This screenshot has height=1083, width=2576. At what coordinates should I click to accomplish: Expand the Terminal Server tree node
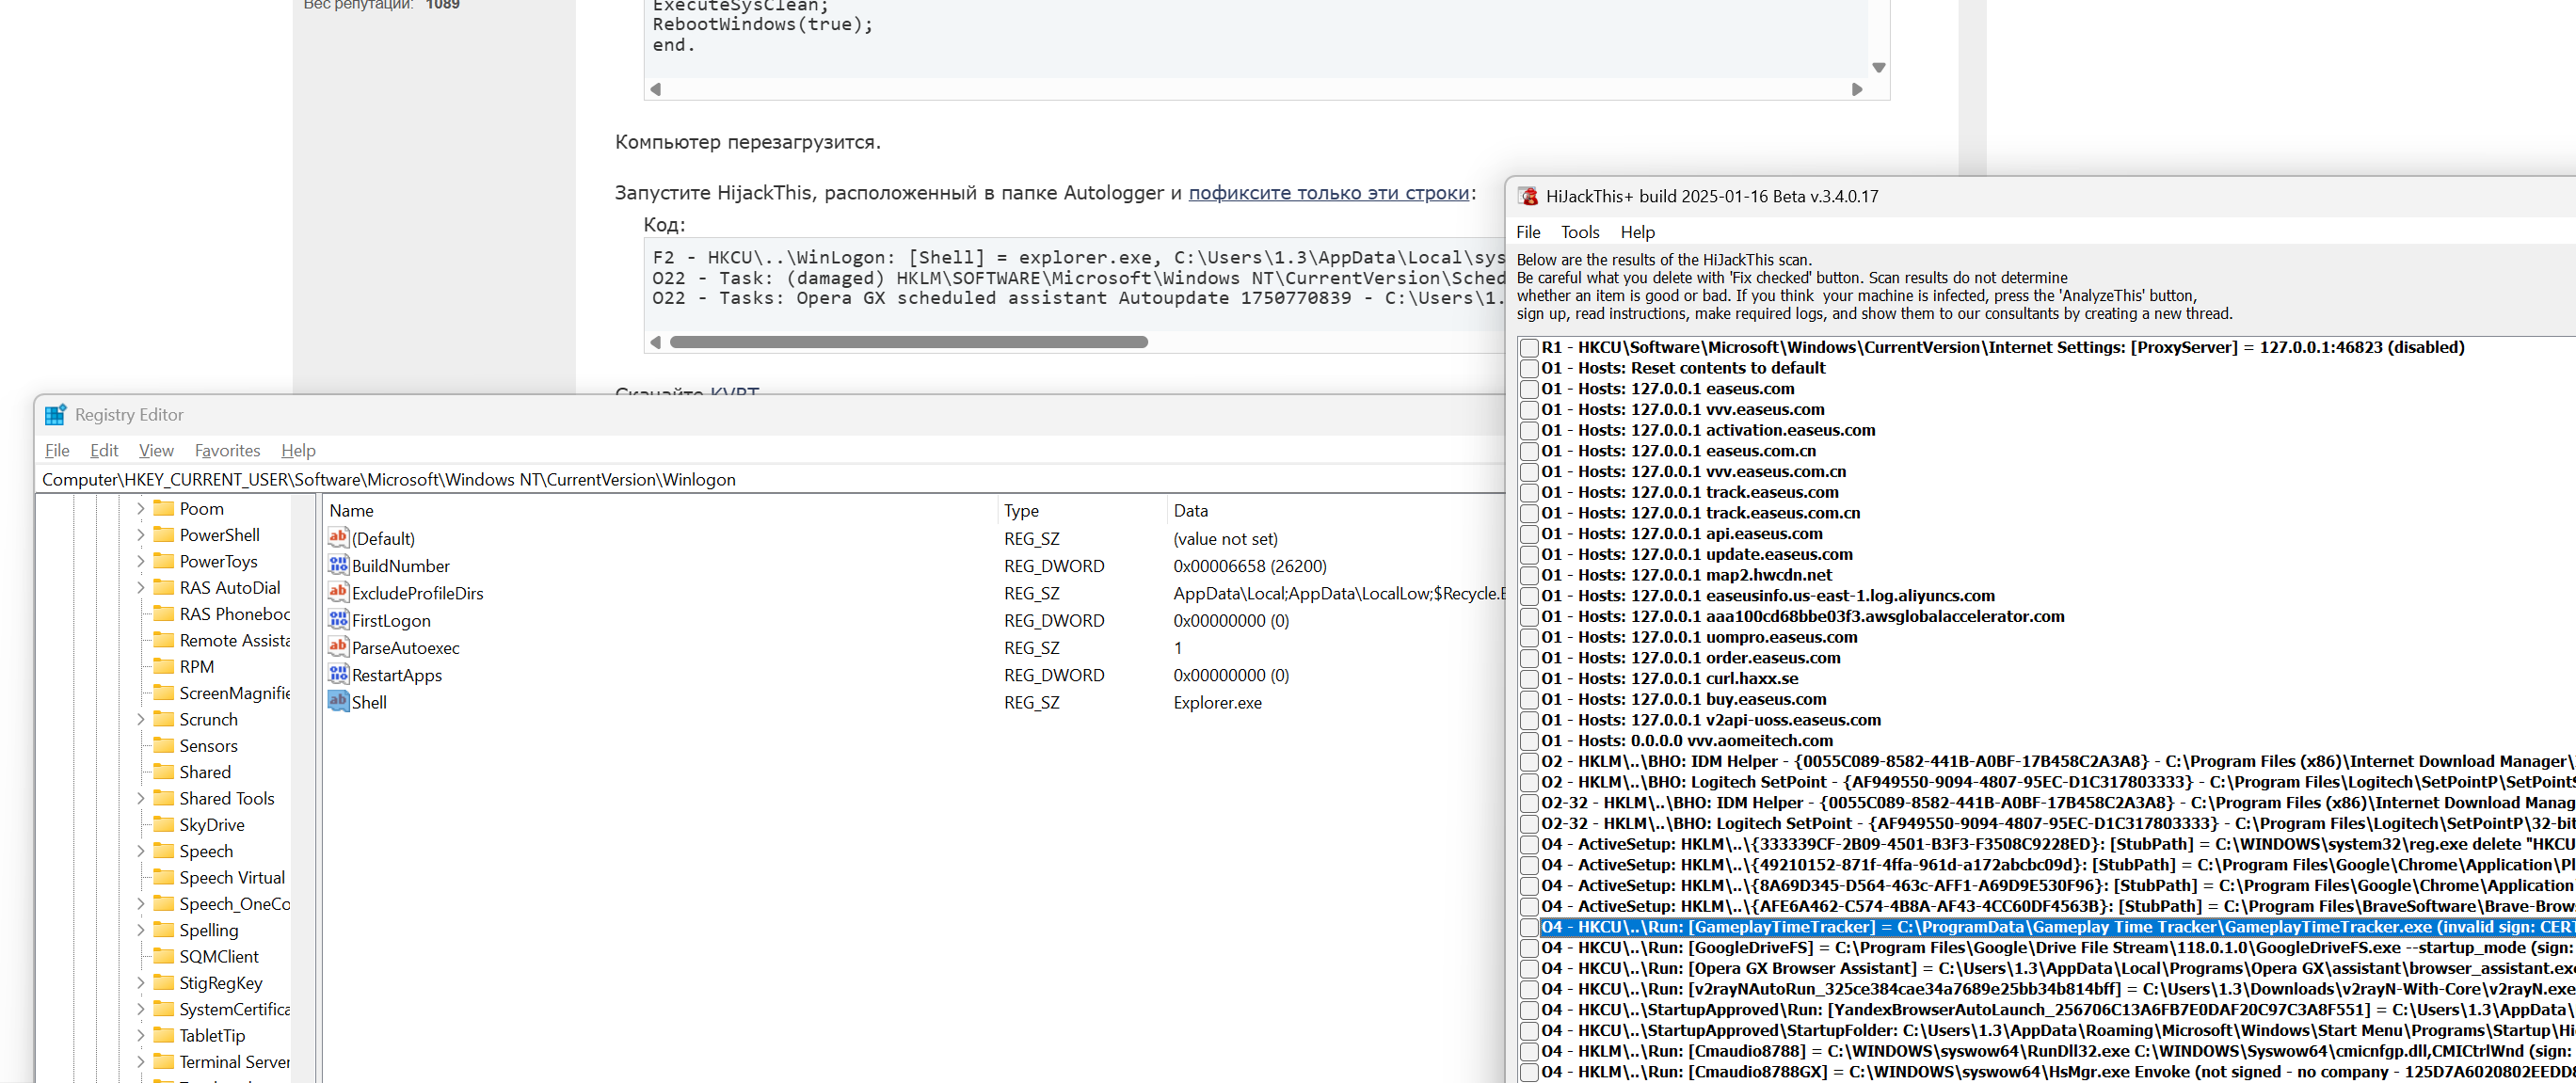[x=141, y=1061]
